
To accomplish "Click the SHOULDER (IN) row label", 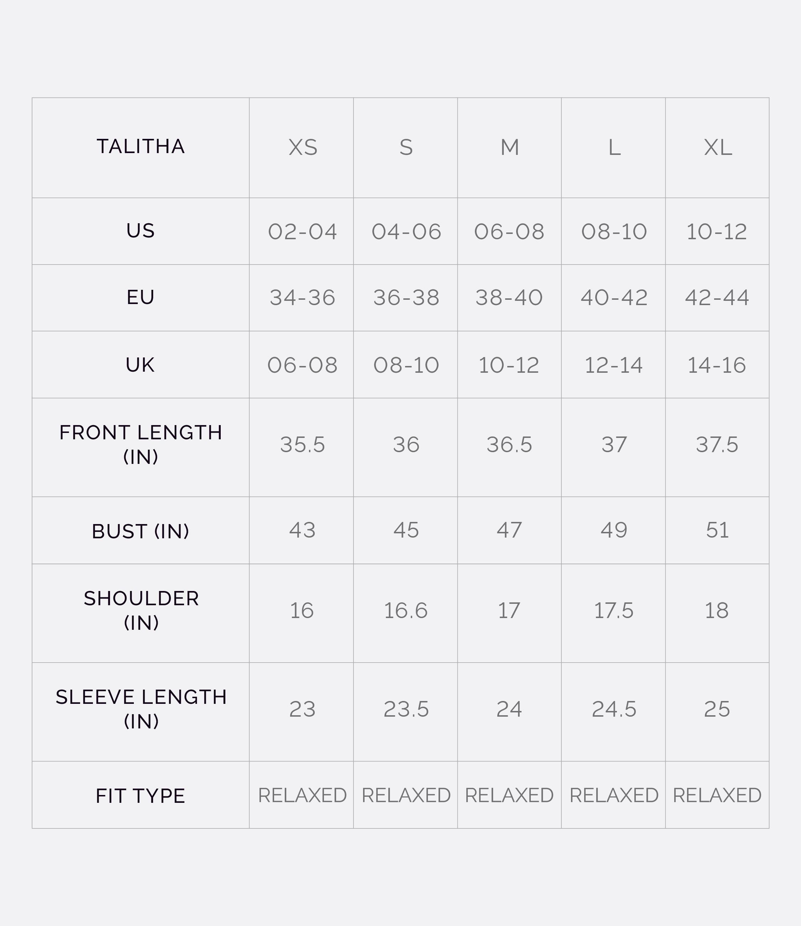I will [141, 610].
